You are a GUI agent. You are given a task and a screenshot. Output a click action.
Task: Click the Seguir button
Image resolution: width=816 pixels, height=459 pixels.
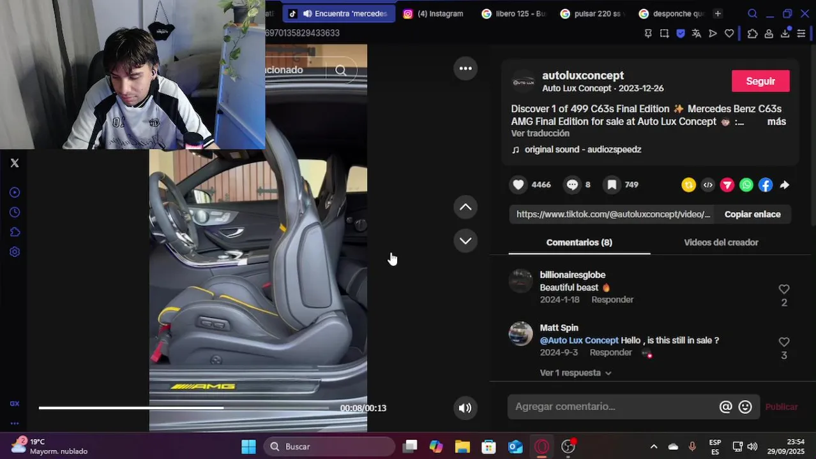760,81
